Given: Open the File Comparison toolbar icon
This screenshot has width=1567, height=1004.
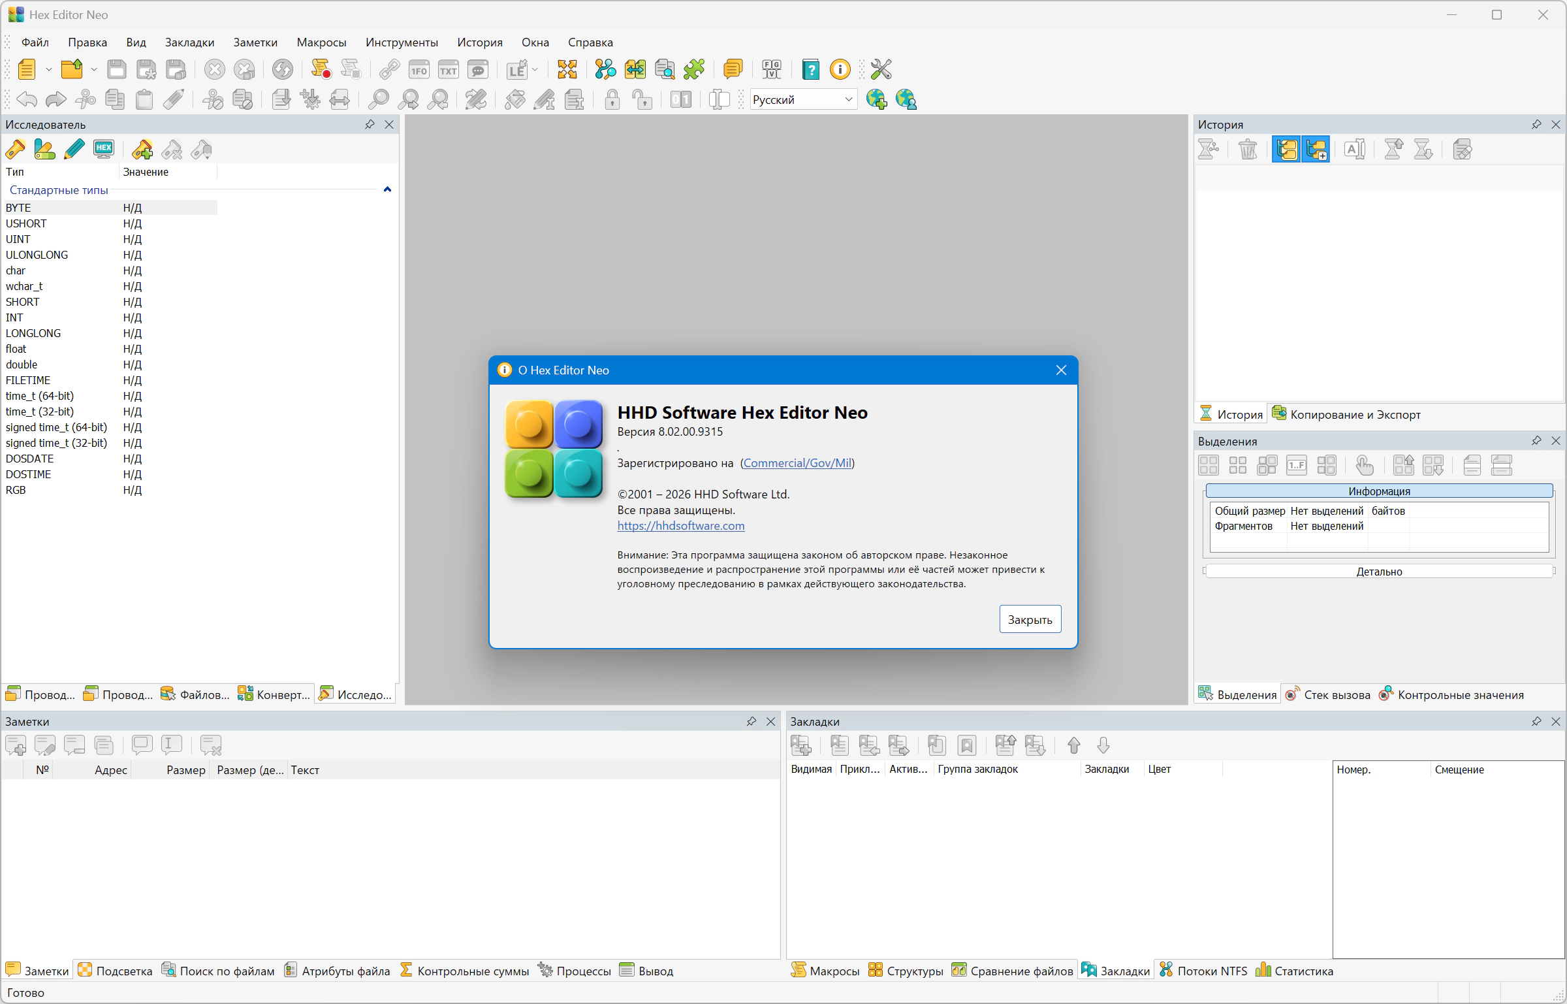Looking at the screenshot, I should [x=635, y=69].
